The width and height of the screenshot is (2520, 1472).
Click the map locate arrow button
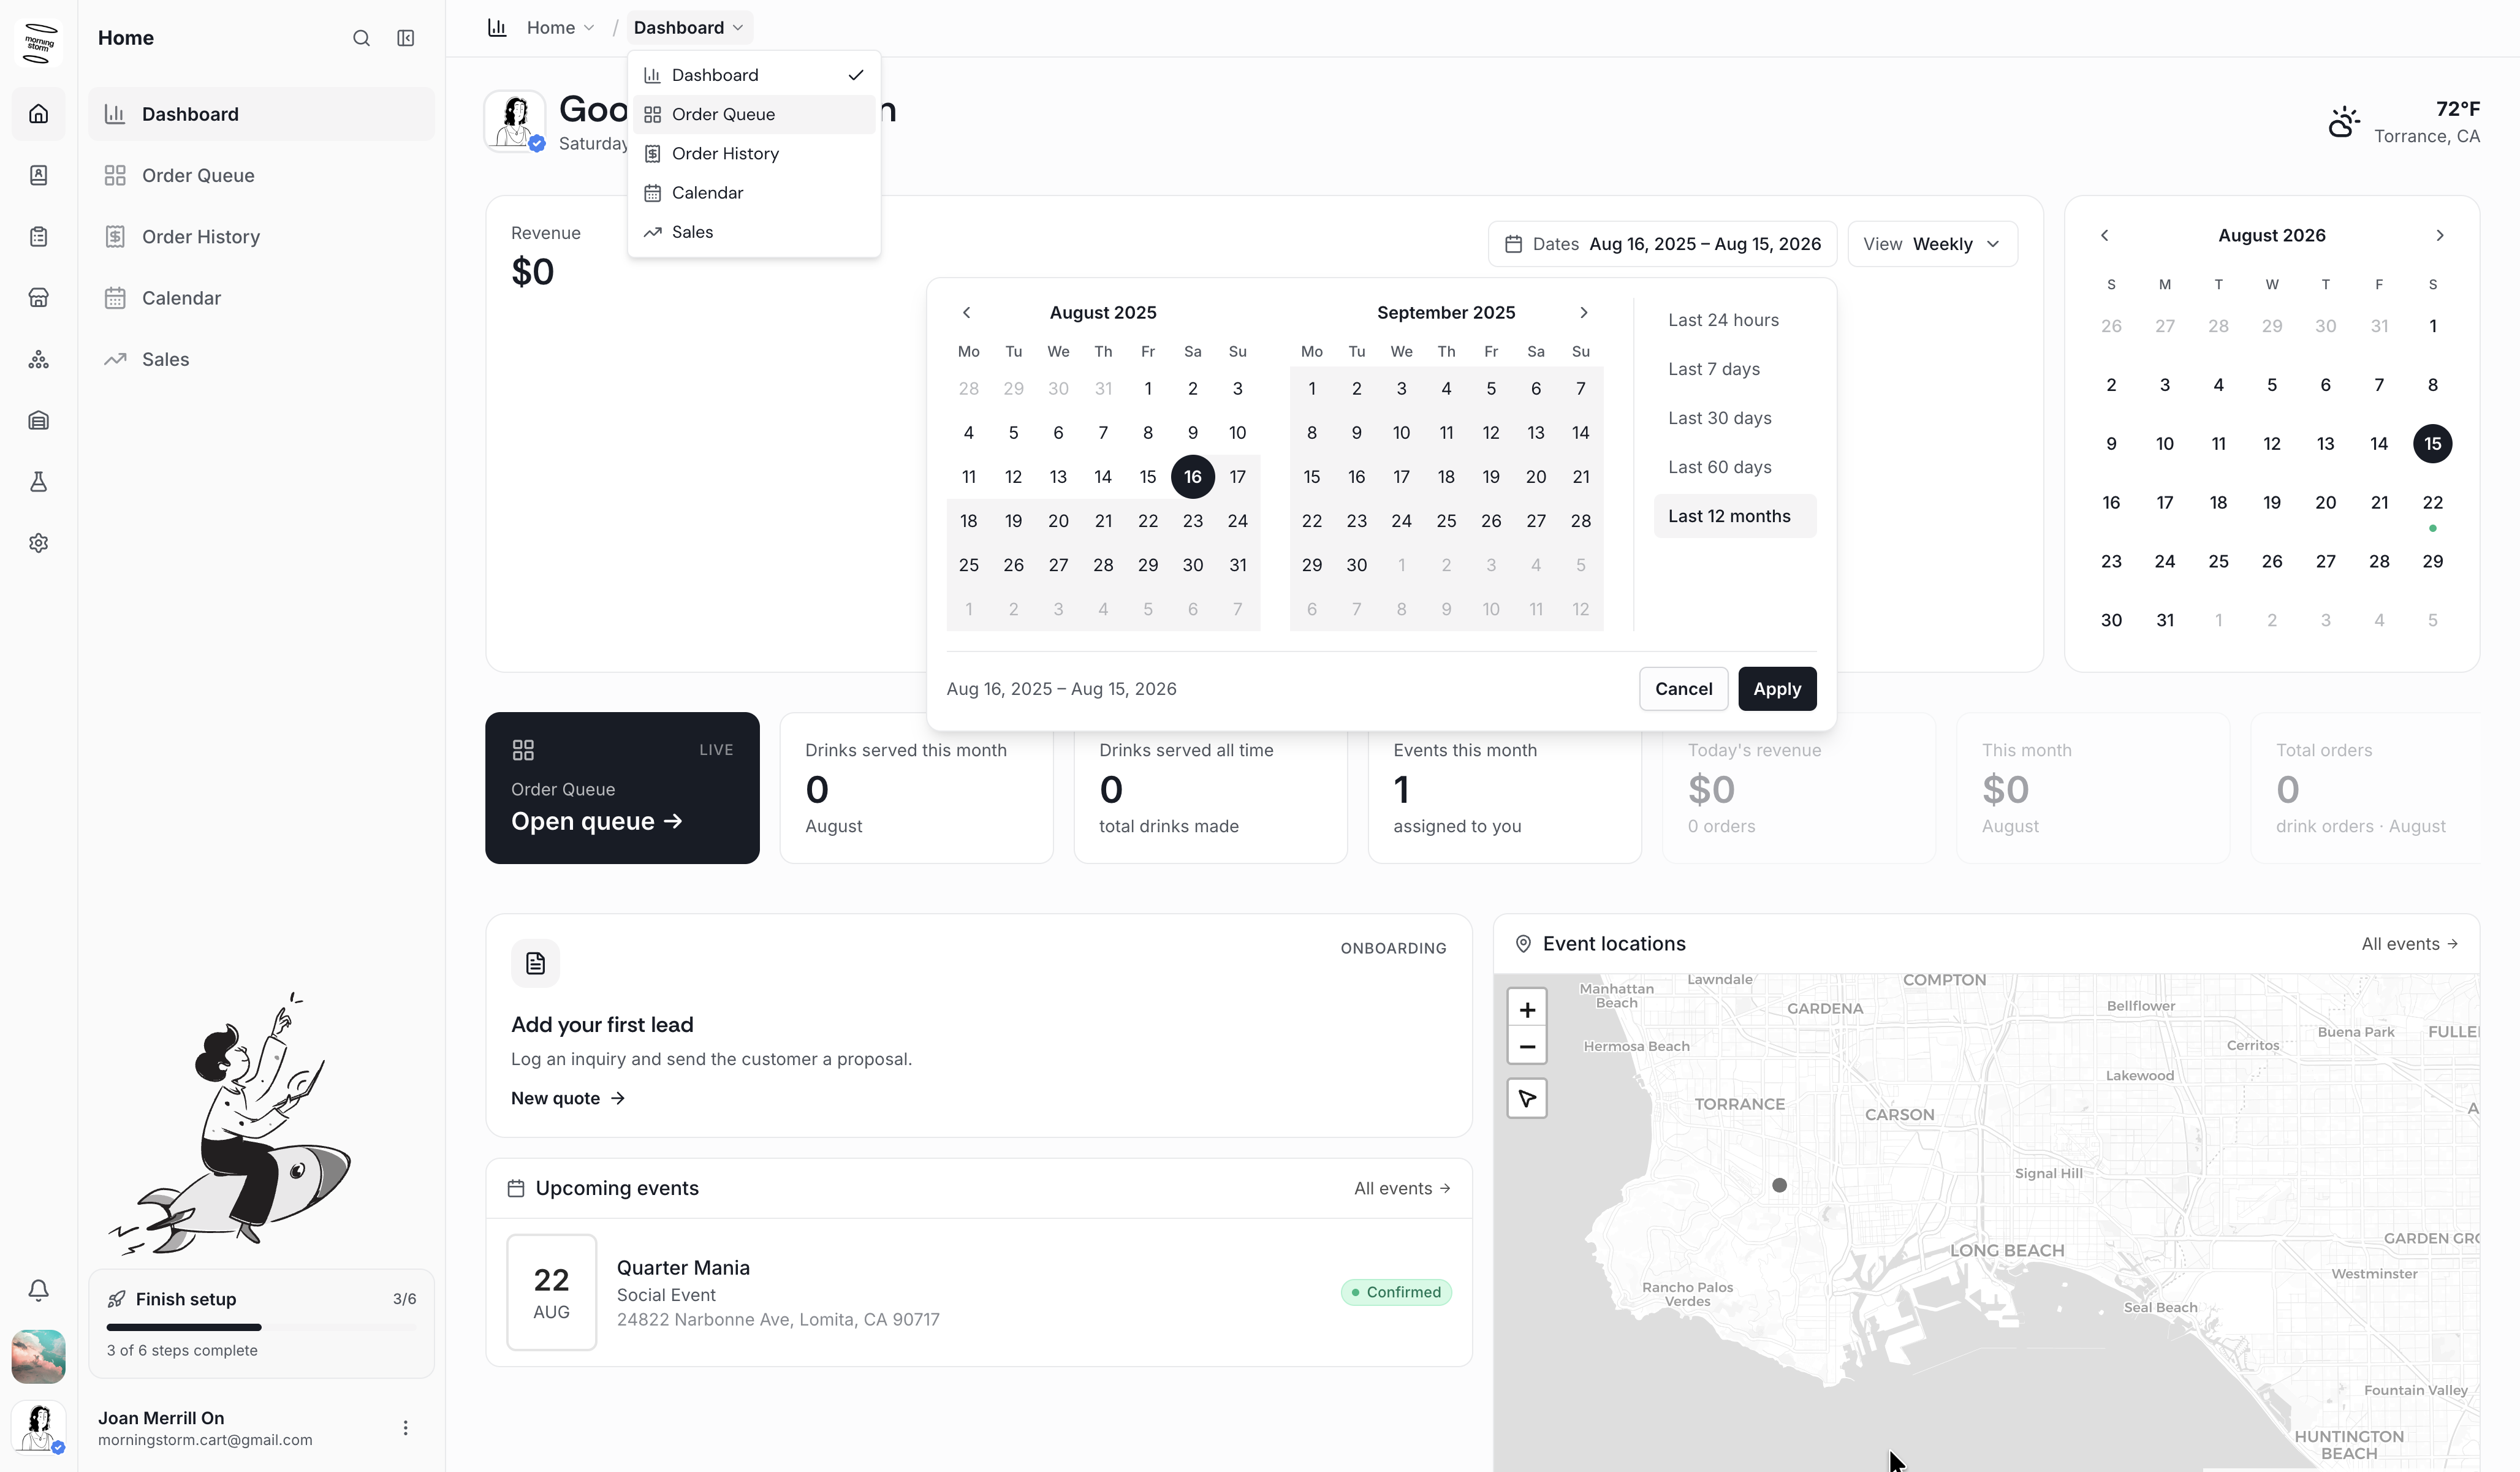(x=1527, y=1098)
